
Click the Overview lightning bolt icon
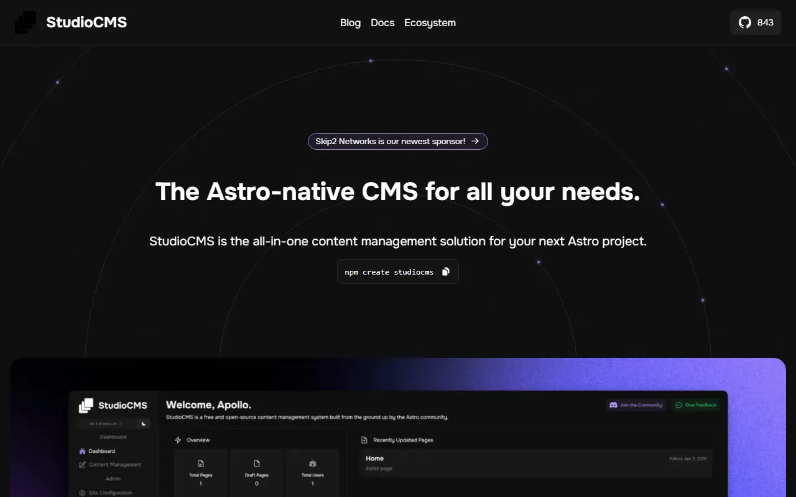[178, 440]
